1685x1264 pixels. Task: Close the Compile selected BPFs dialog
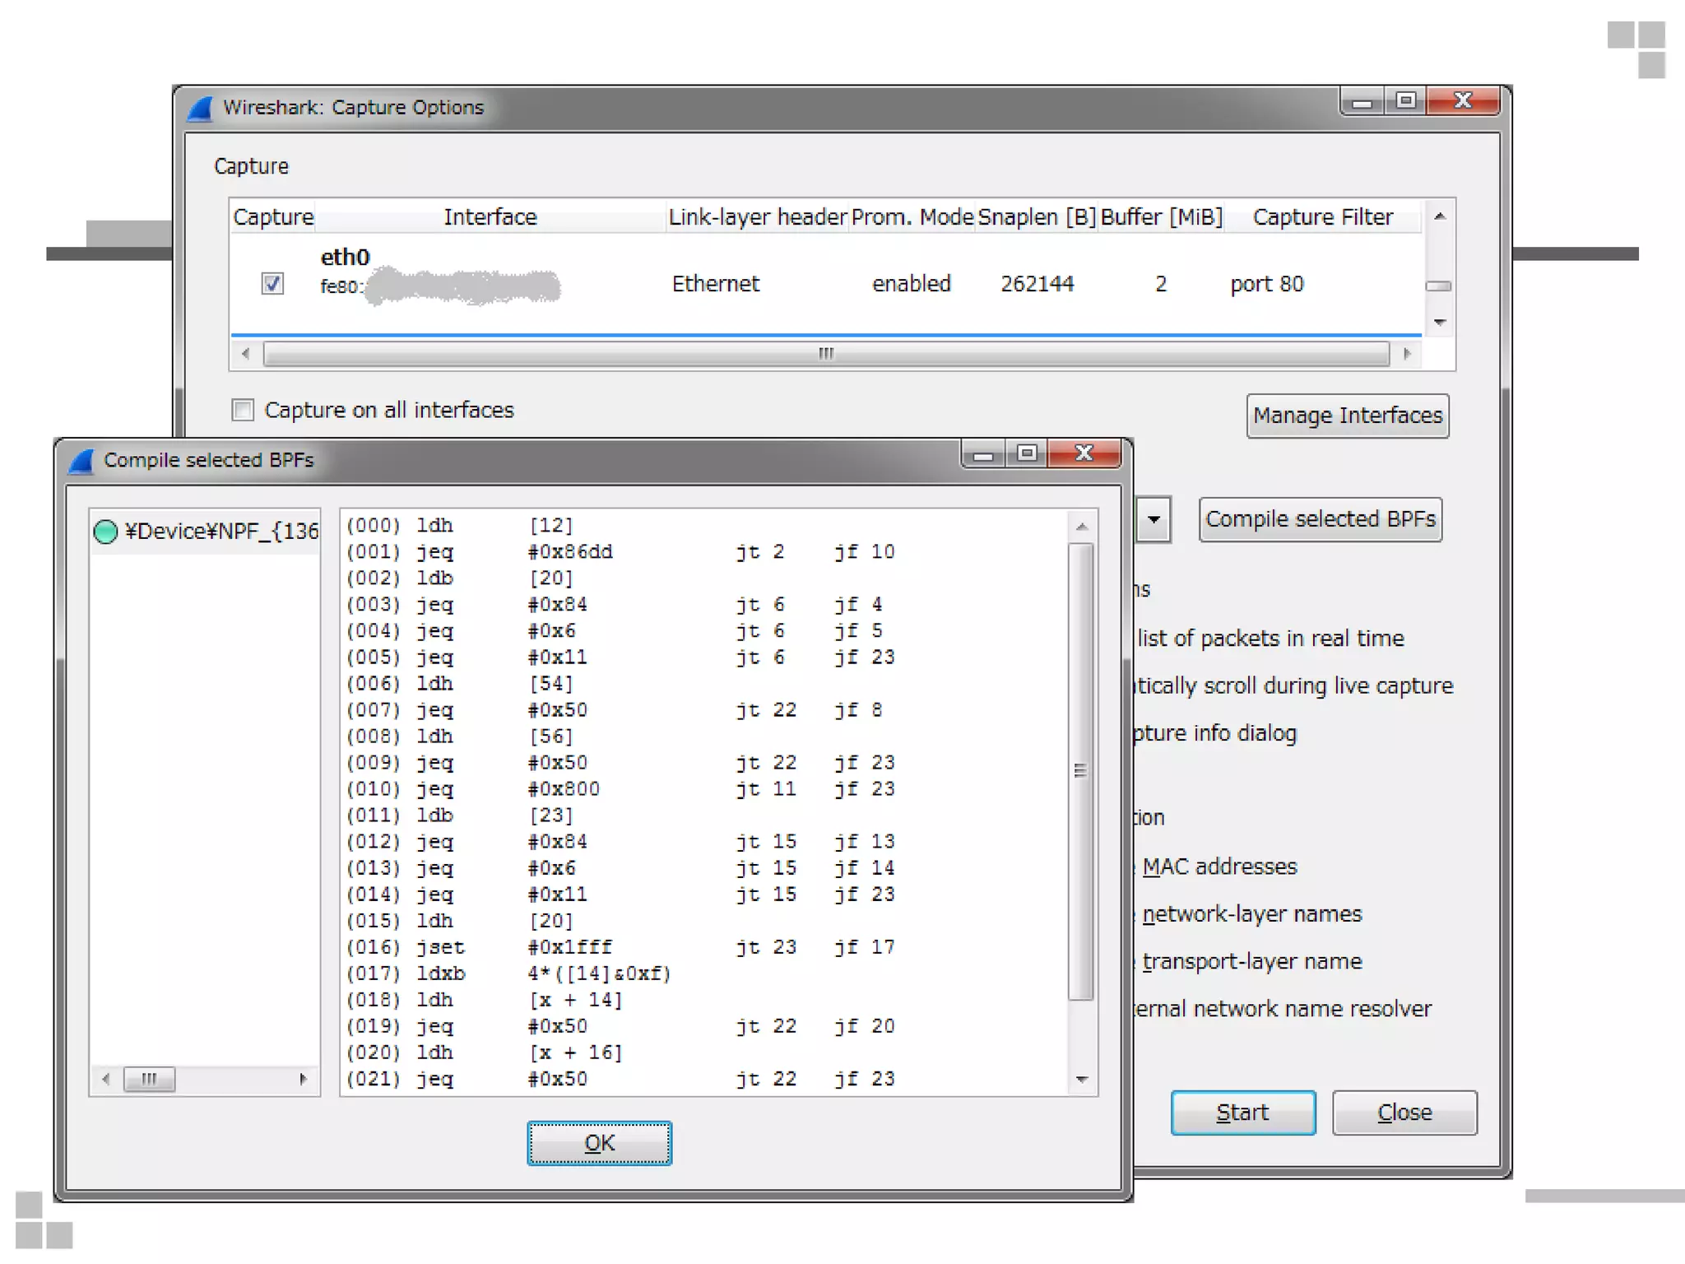click(x=1084, y=453)
